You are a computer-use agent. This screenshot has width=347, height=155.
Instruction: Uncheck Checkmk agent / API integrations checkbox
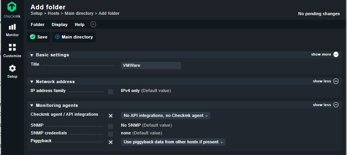click(110, 116)
